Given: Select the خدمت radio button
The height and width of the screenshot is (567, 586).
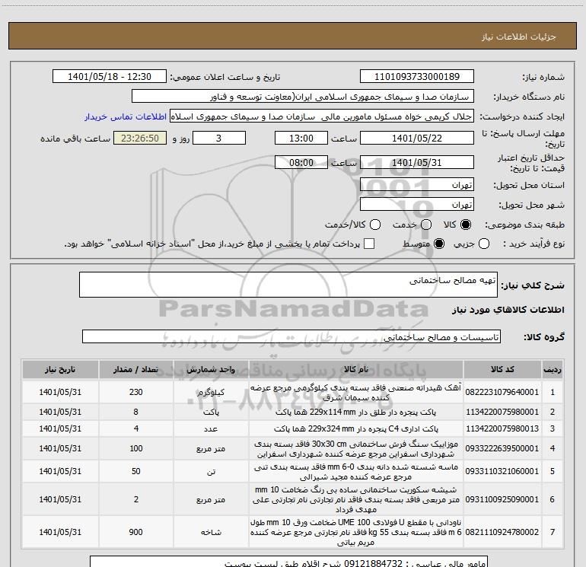Looking at the screenshot, I should [x=426, y=225].
